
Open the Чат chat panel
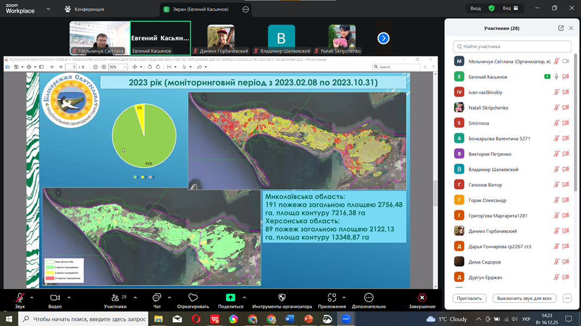tap(156, 298)
